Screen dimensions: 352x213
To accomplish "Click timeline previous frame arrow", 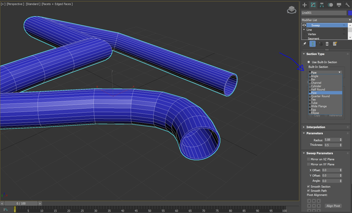I will pyautogui.click(x=2, y=203).
